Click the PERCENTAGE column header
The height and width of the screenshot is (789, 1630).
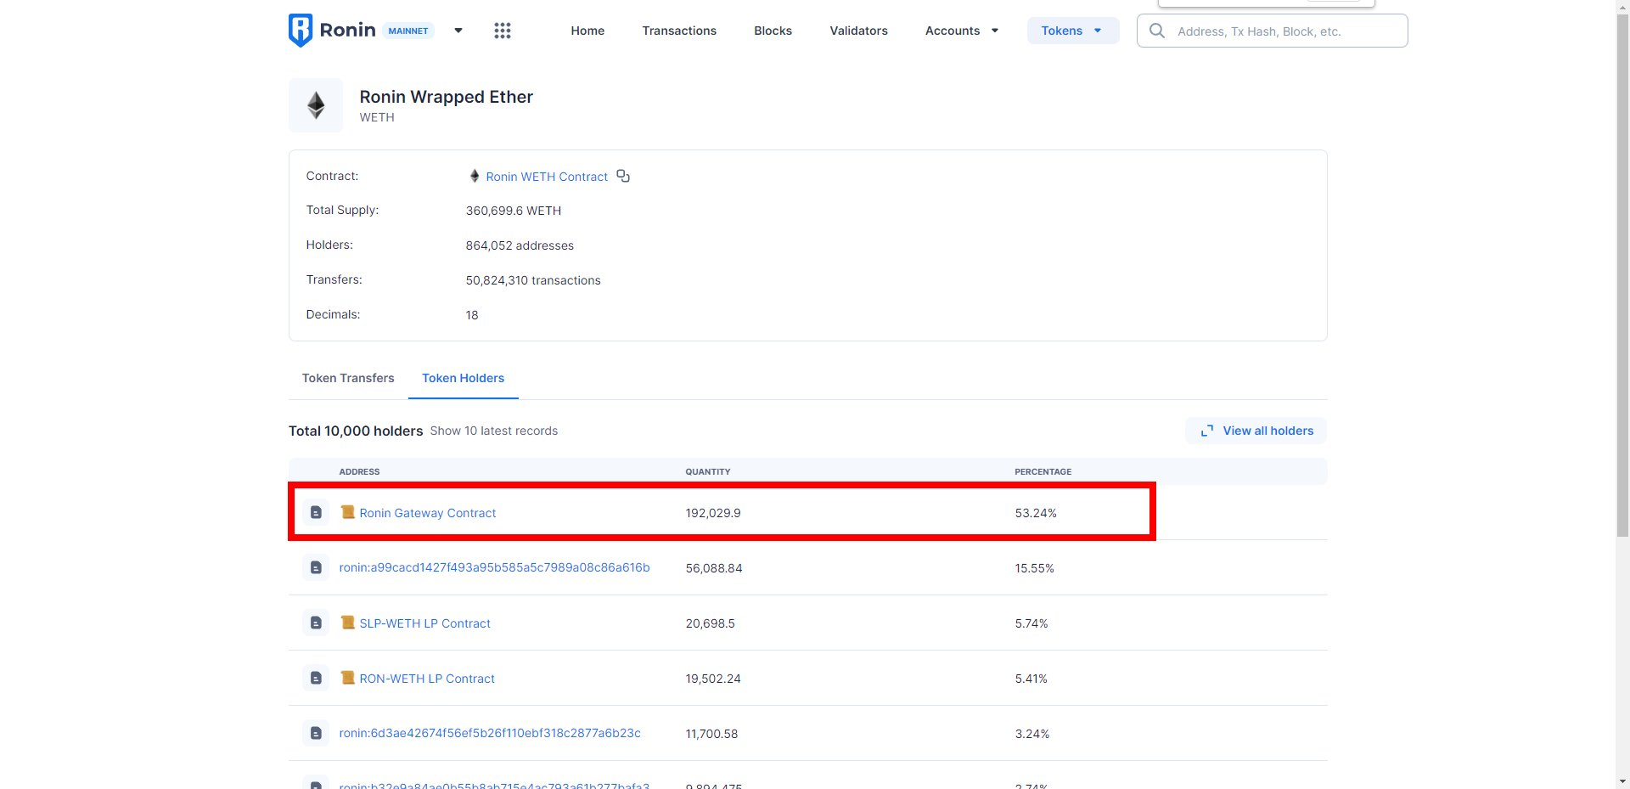[x=1043, y=471]
